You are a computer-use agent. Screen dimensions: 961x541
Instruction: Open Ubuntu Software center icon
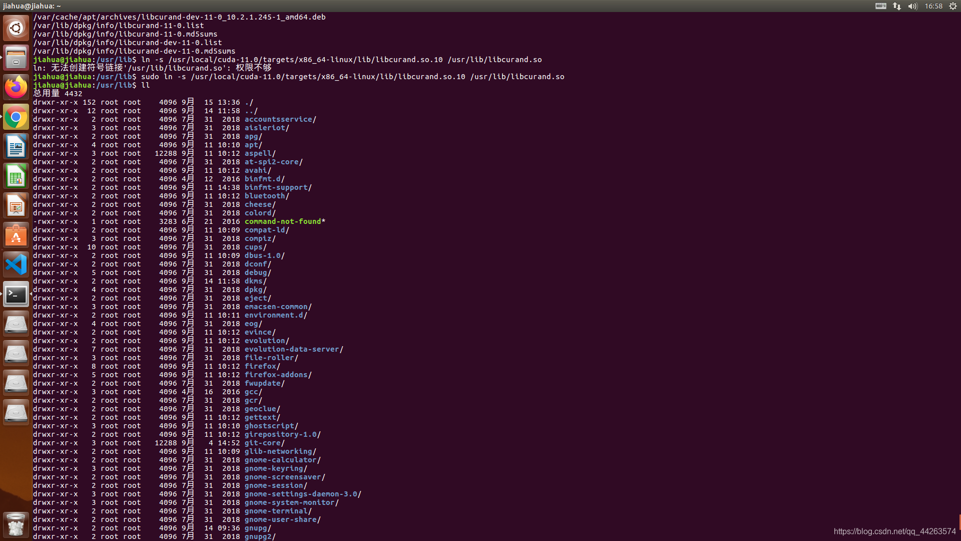[x=16, y=235]
